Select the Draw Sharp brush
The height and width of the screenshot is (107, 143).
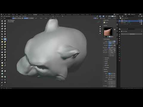click(x=5, y=21)
